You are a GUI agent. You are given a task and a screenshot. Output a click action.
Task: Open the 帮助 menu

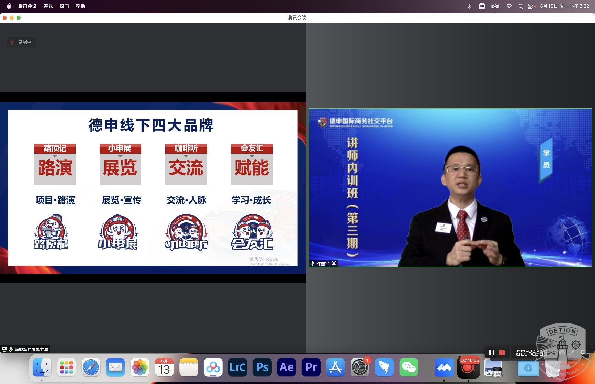[81, 6]
